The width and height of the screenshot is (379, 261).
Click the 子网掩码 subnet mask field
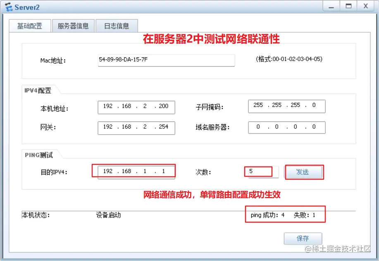click(286, 106)
